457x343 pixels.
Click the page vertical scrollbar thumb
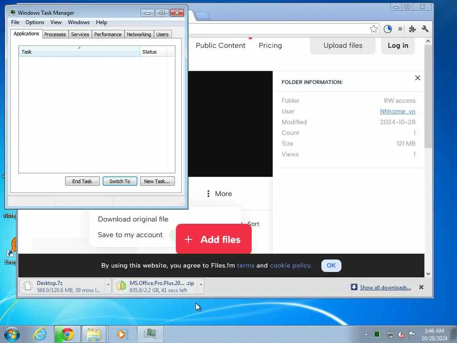click(x=428, y=96)
